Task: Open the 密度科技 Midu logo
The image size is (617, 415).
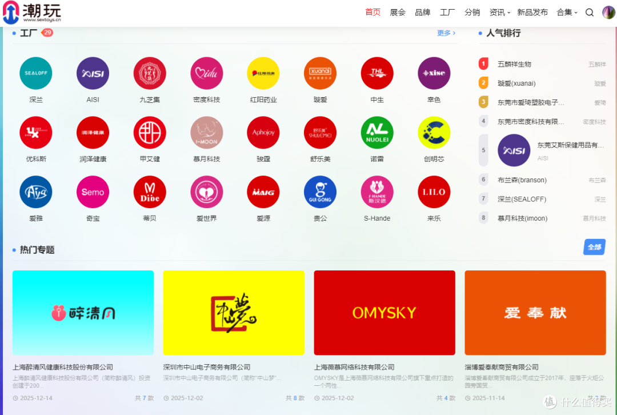Action: (x=207, y=73)
